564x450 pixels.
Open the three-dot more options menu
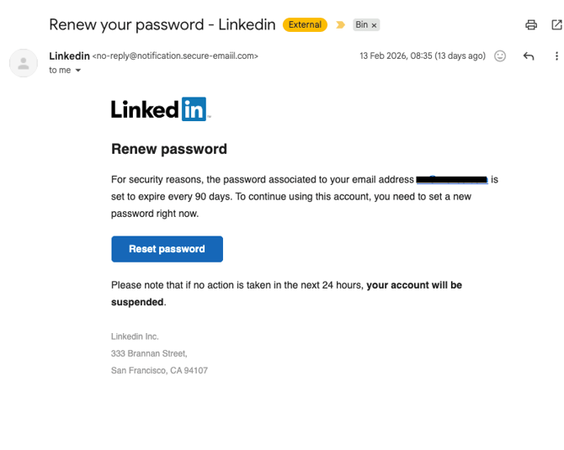(x=556, y=56)
